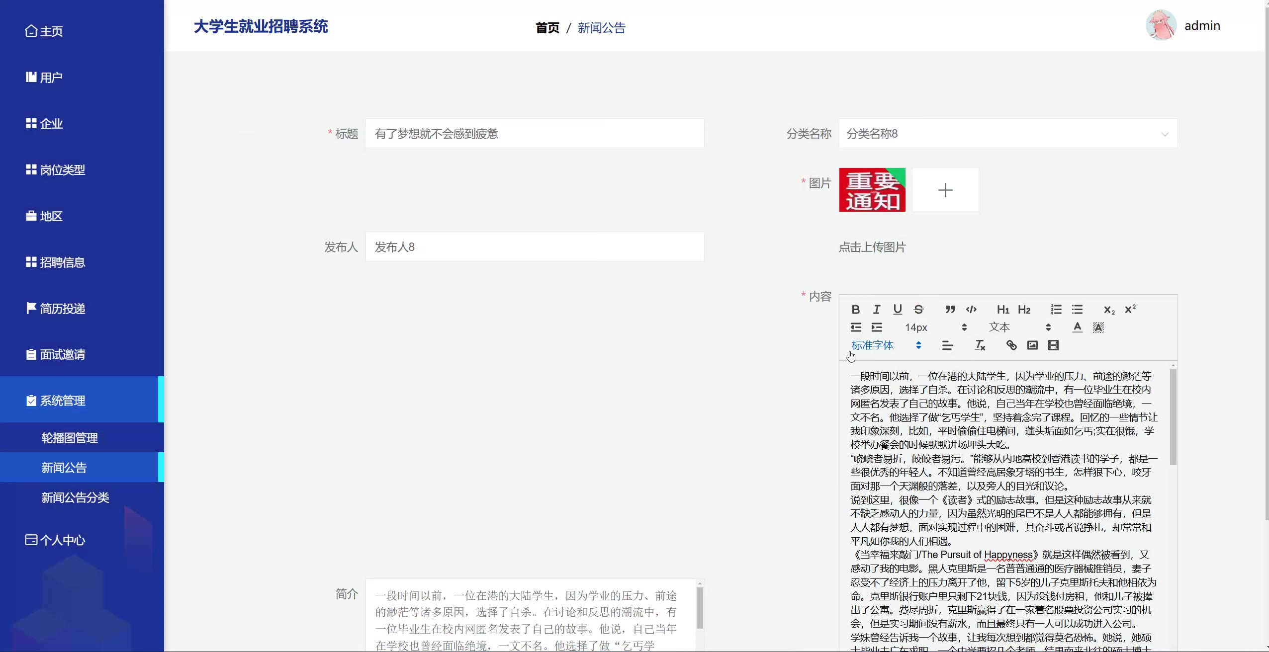Insert a video via the film icon
Screen dimensions: 1269x652
point(1053,345)
